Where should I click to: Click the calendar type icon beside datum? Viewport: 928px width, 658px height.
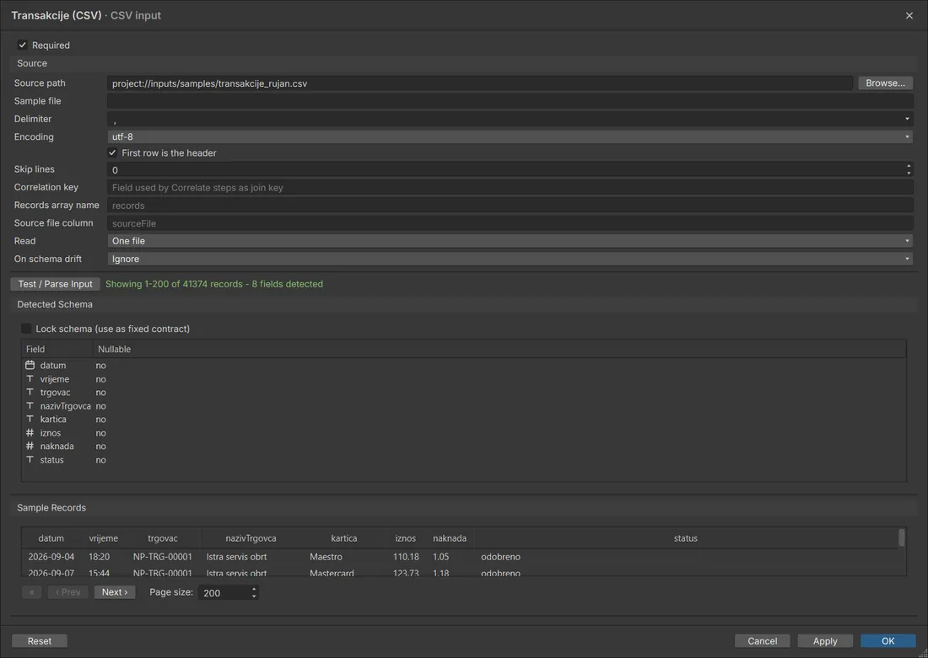[30, 366]
